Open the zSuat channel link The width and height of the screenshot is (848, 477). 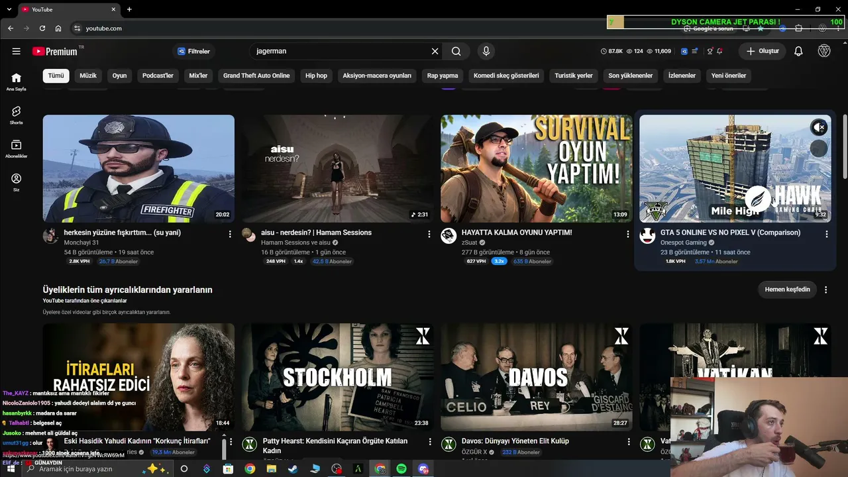pos(469,242)
